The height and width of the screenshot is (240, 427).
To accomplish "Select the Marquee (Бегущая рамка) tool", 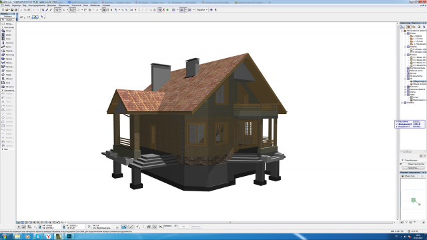I will 7,24.
